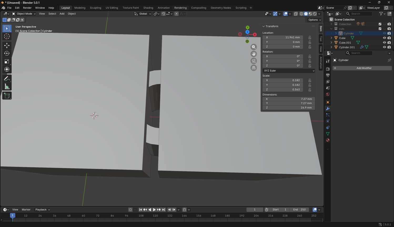Toggle camera view icon in viewport
Viewport: 394px width, 227px height.
pyautogui.click(x=254, y=61)
